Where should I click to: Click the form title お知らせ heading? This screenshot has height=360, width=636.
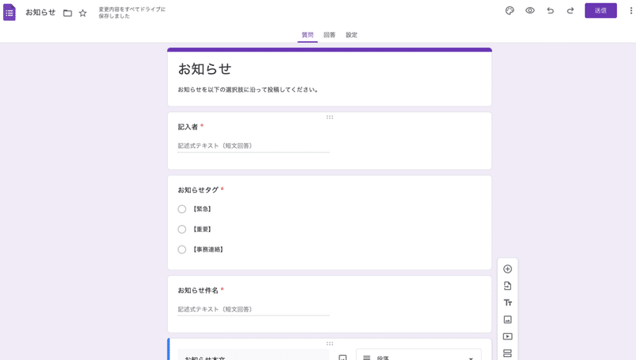click(x=205, y=69)
